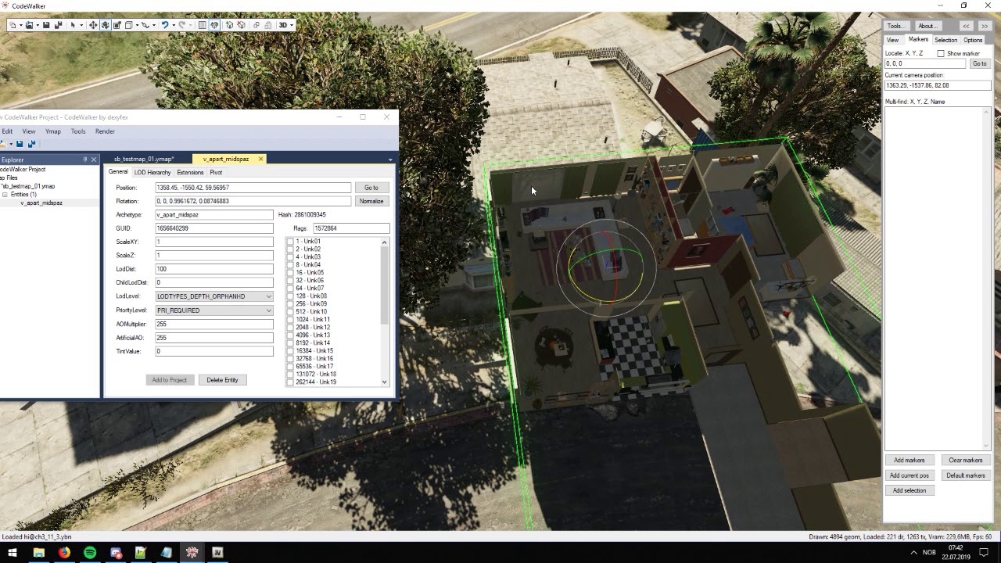Screen dimensions: 1001x563
Task: Open Spotify from the taskbar
Action: click(90, 553)
